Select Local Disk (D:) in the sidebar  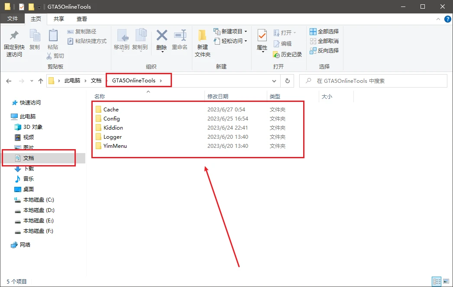click(x=39, y=210)
